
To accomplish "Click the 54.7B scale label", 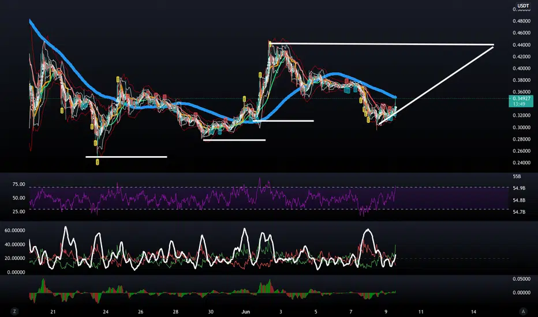I will pyautogui.click(x=519, y=212).
